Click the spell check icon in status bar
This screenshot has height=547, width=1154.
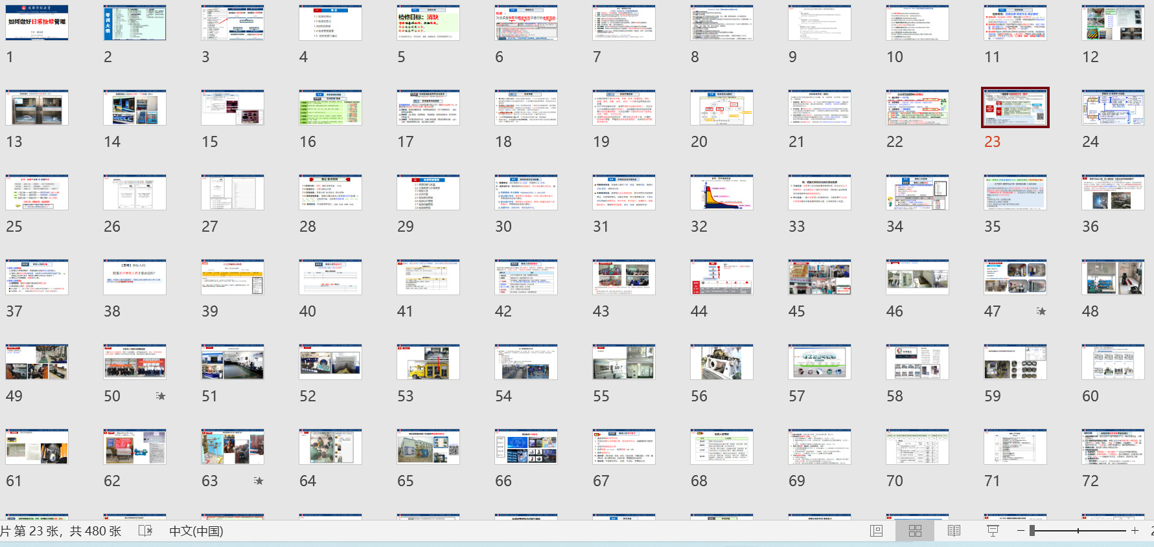point(145,531)
